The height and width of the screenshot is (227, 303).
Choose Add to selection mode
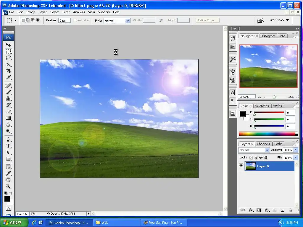point(28,20)
